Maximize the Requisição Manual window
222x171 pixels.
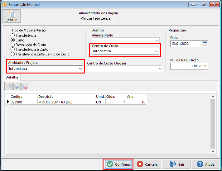pyautogui.click(x=204, y=4)
